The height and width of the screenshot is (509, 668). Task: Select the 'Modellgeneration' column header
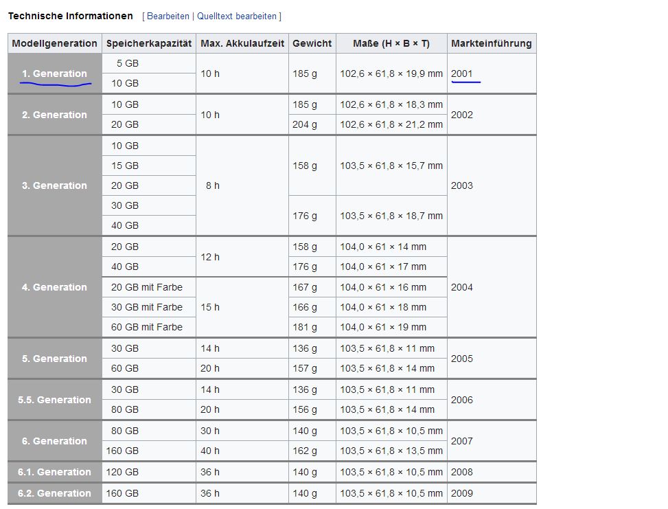[55, 43]
